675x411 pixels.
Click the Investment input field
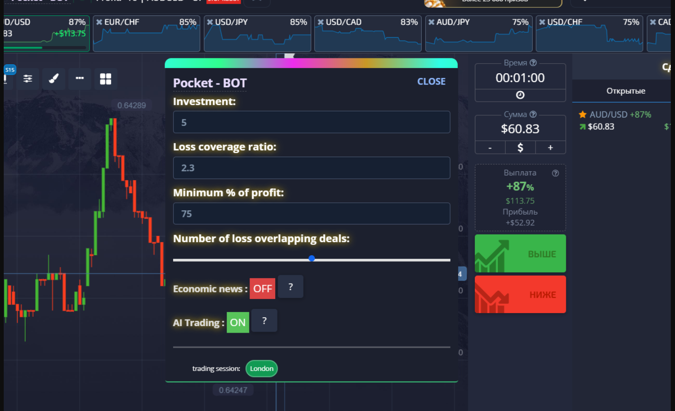312,122
